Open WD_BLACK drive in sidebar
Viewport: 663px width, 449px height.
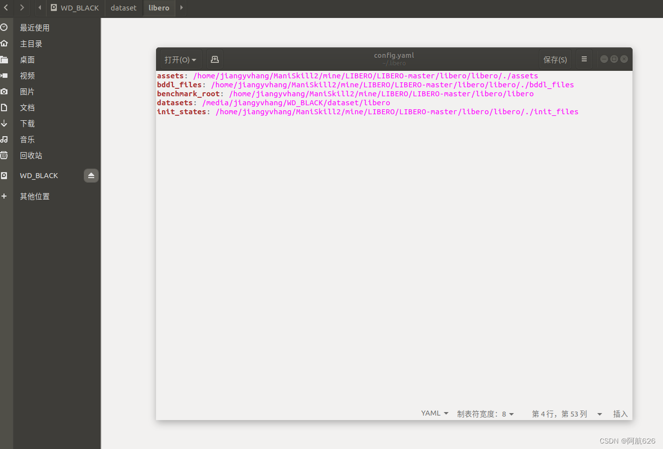pos(39,176)
